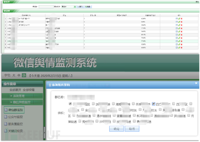Cancel the dialog with 取消
Image resolution: width=200 pixels, height=142 pixels.
132,129
